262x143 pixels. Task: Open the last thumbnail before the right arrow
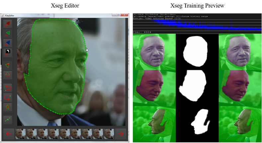point(109,134)
